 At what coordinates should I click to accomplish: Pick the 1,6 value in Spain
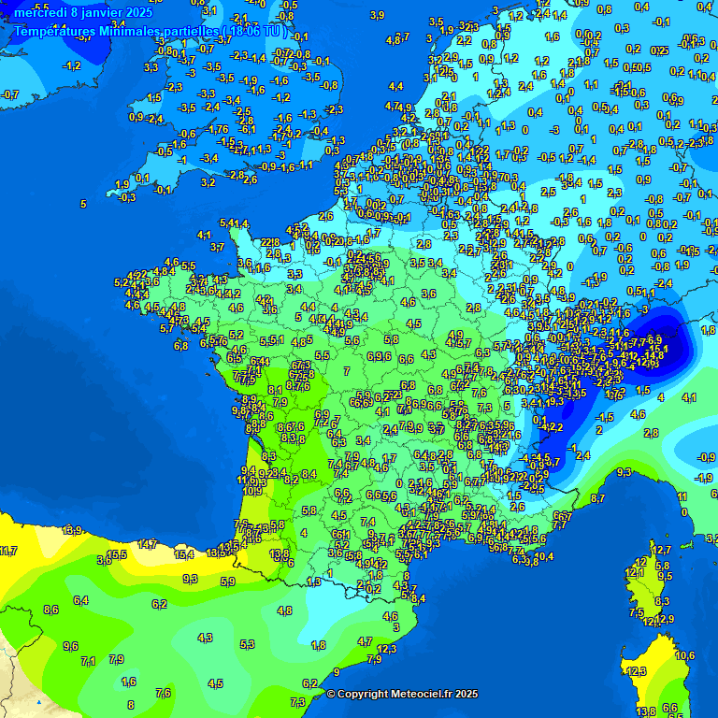[129, 682]
